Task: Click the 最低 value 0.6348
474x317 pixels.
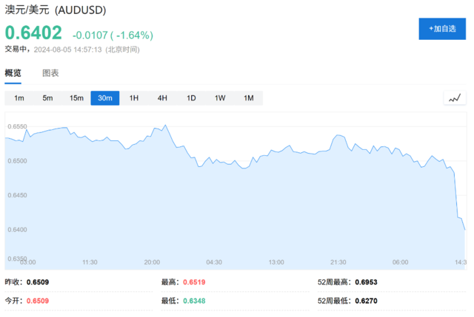Action: coord(193,301)
